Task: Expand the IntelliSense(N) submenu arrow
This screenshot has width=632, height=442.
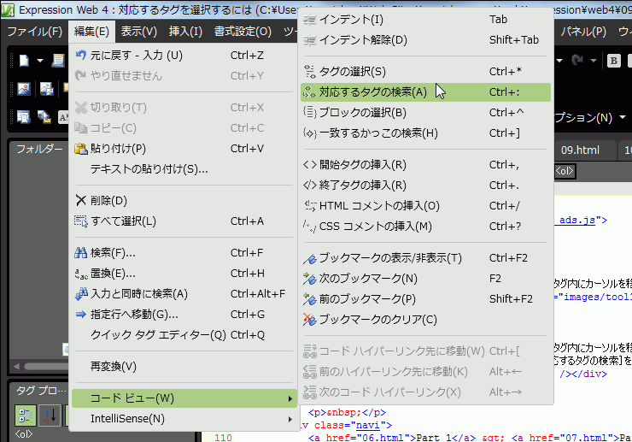Action: pyautogui.click(x=290, y=420)
